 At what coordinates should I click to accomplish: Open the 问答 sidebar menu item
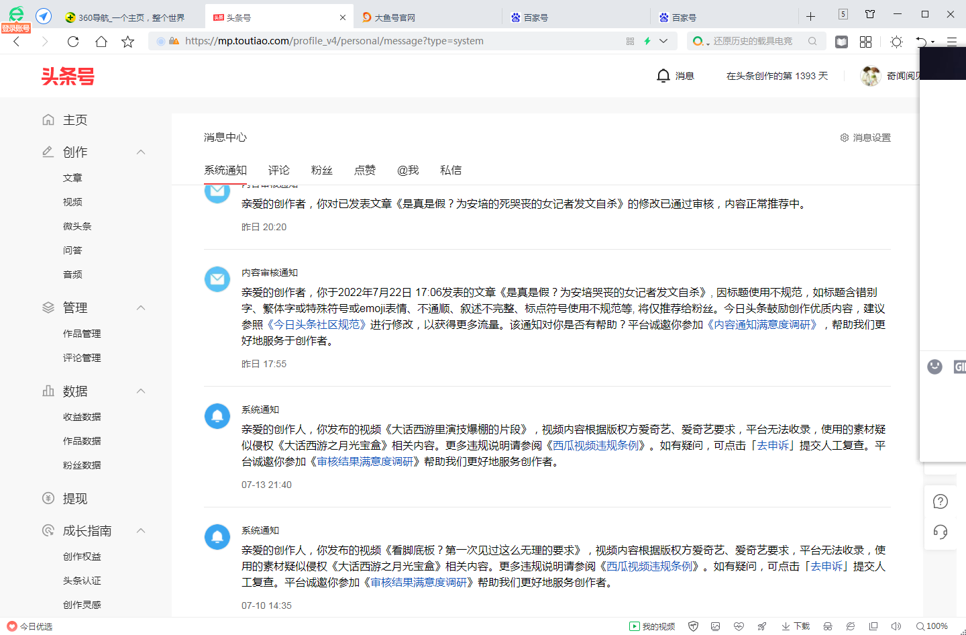(x=72, y=250)
